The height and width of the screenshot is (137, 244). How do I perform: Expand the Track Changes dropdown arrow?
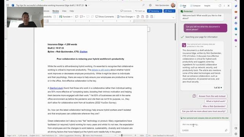tap(134, 17)
